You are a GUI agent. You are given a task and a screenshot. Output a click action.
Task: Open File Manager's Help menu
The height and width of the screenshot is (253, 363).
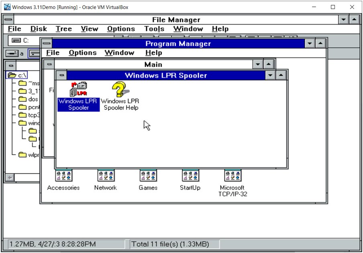(x=220, y=29)
